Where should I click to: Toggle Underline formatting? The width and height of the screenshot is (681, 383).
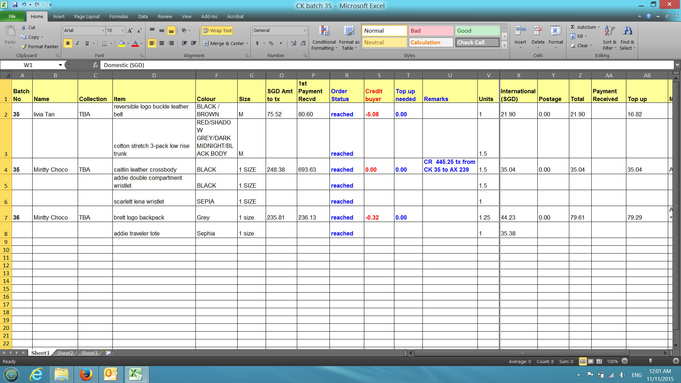[x=87, y=43]
